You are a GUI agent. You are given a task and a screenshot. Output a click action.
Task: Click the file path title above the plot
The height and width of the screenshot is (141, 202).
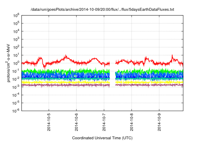tap(102, 9)
